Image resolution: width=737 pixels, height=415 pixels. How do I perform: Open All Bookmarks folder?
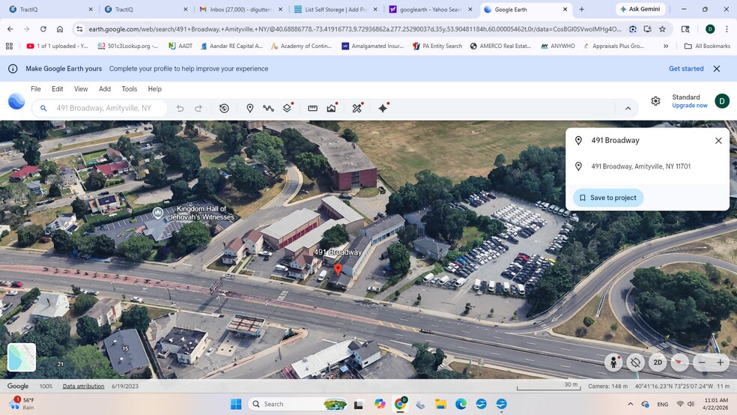click(707, 46)
